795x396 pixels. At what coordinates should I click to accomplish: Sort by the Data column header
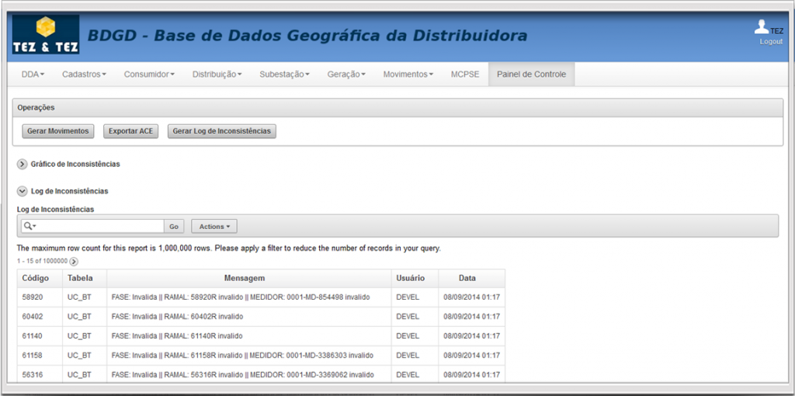coord(467,279)
